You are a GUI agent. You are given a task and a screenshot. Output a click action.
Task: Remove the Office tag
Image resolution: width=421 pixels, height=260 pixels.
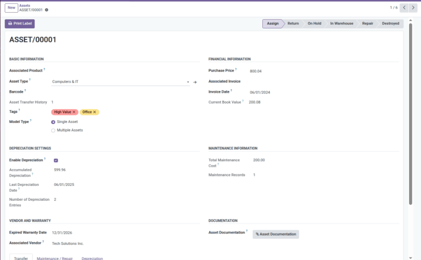[x=95, y=112]
